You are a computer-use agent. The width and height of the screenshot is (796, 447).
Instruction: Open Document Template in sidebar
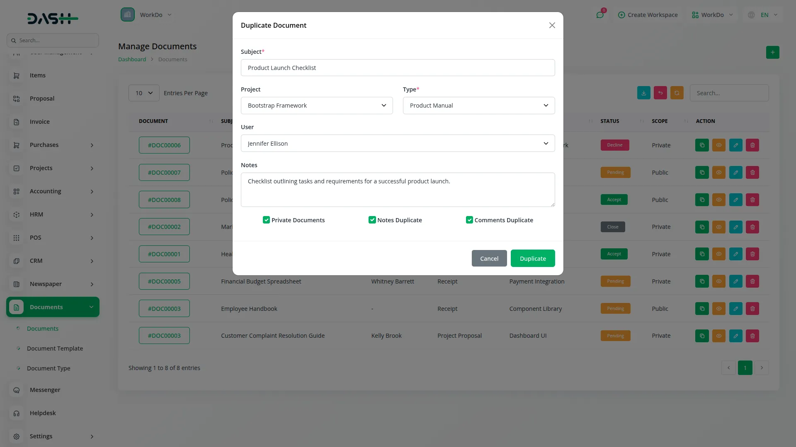(x=55, y=348)
